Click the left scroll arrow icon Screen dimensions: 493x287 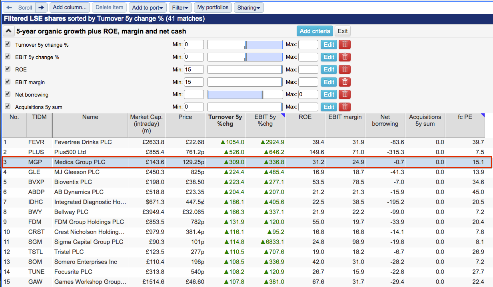click(x=9, y=8)
